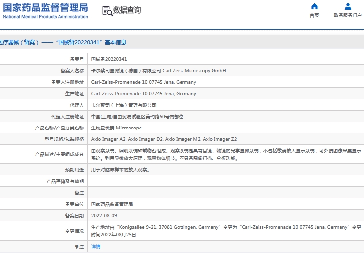The image size is (364, 255).
Task: Click the 变更情况 change record text
Action: point(226,231)
